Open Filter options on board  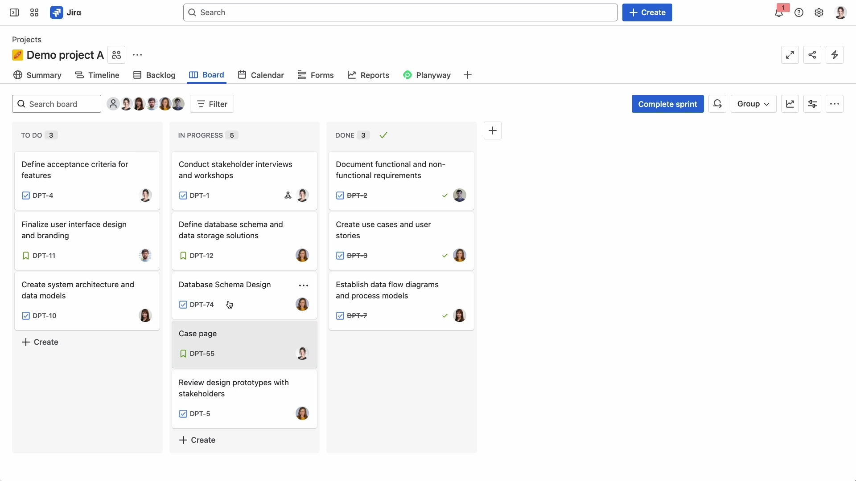(x=212, y=104)
